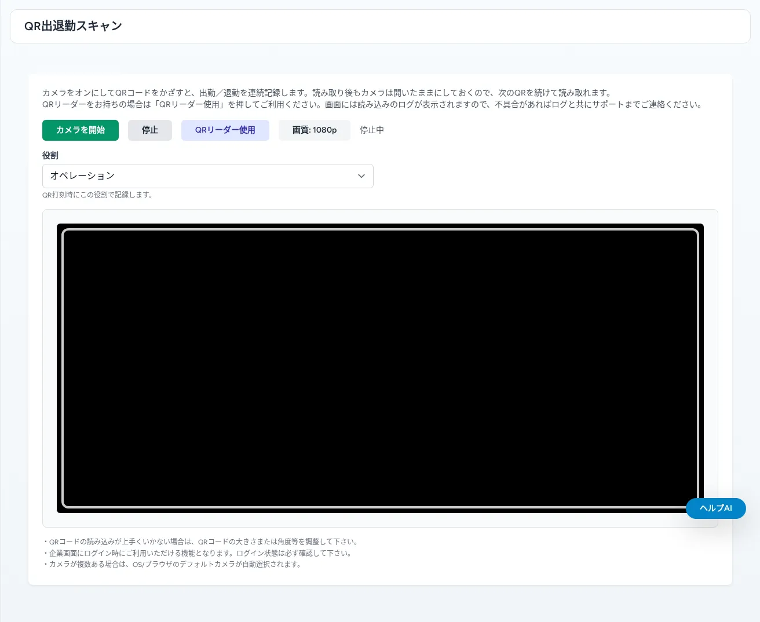Click the camera preview black area
The width and height of the screenshot is (760, 622).
[x=380, y=368]
